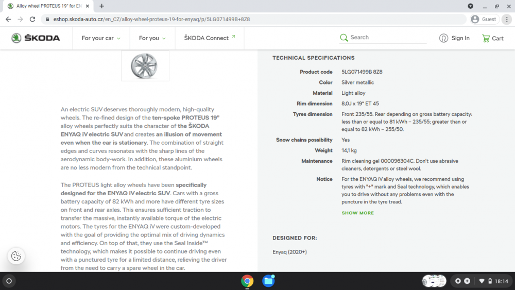Image resolution: width=515 pixels, height=290 pixels.
Task: Click SHOW MORE in technical specifications
Action: (x=358, y=213)
